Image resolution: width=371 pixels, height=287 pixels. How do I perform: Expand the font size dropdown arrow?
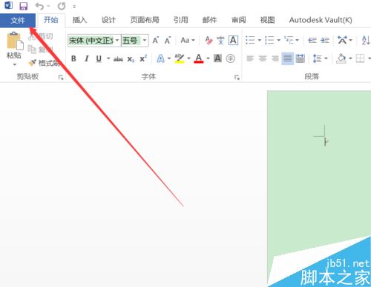coord(145,41)
